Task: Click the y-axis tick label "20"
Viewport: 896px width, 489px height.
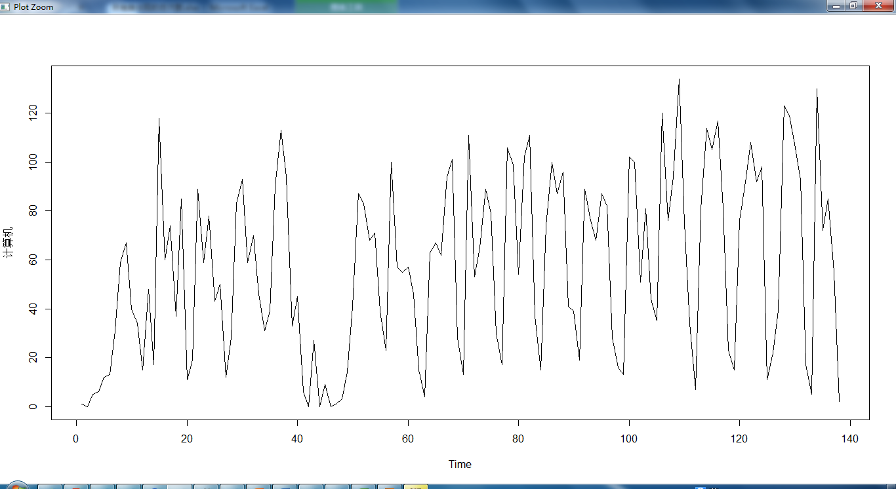Action: coord(33,358)
